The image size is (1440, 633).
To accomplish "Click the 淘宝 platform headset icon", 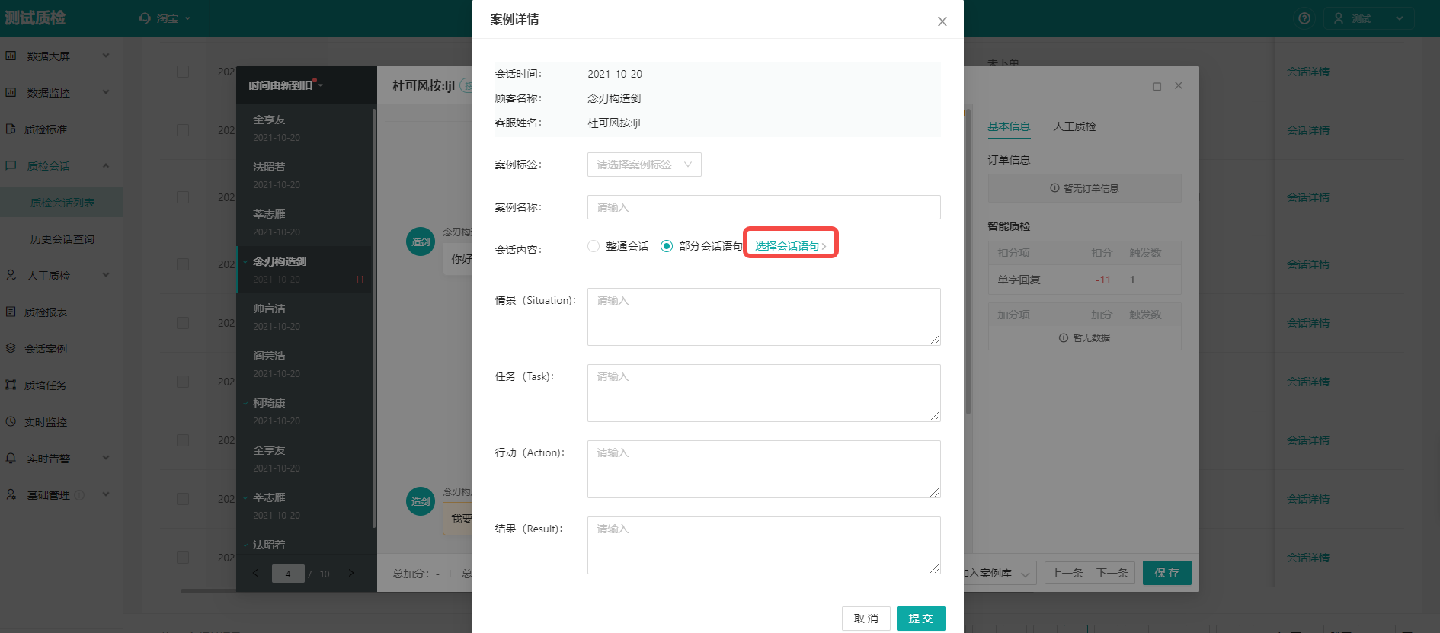I will click(145, 18).
